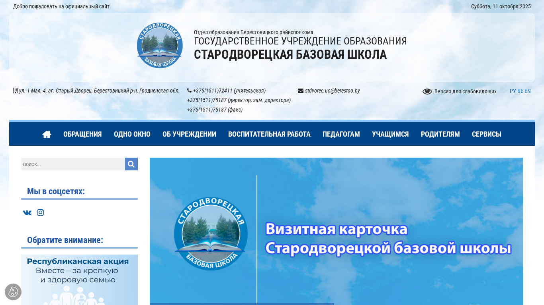Open the Визитная карточка slider banner
The width and height of the screenshot is (544, 305).
(336, 232)
